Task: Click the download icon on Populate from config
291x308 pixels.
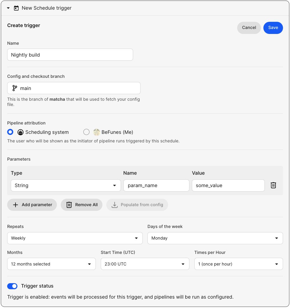Action: (114, 205)
